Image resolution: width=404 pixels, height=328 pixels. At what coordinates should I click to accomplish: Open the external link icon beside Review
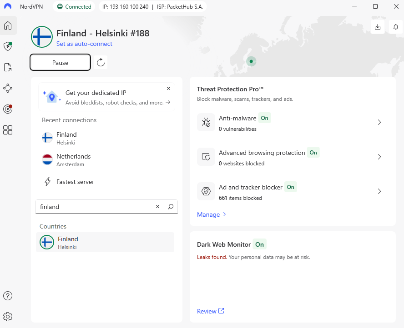tap(221, 311)
